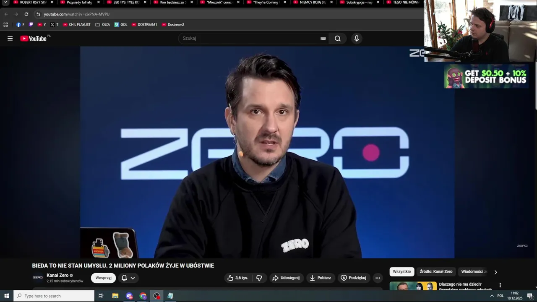This screenshot has width=537, height=302.
Task: Click the Type here to search box
Action: [54, 296]
